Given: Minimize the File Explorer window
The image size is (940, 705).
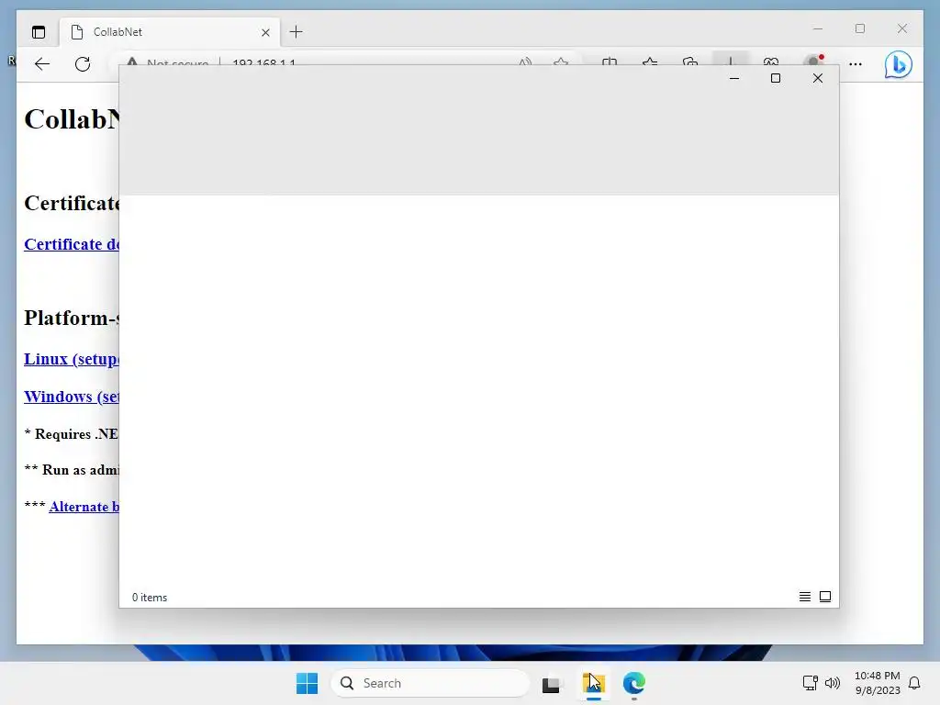Looking at the screenshot, I should pyautogui.click(x=733, y=79).
